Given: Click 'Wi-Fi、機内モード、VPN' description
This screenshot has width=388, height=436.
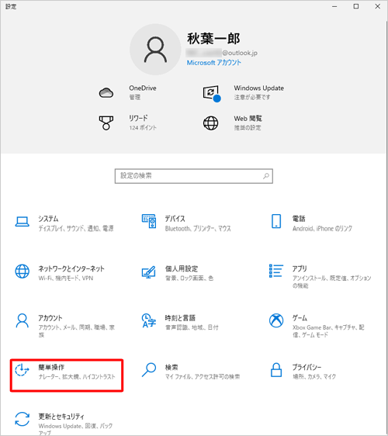Looking at the screenshot, I should (x=66, y=278).
